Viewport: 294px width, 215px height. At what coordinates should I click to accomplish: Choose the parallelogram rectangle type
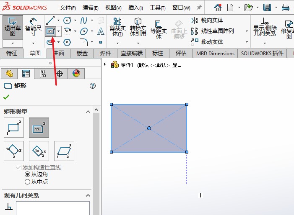coord(64,151)
